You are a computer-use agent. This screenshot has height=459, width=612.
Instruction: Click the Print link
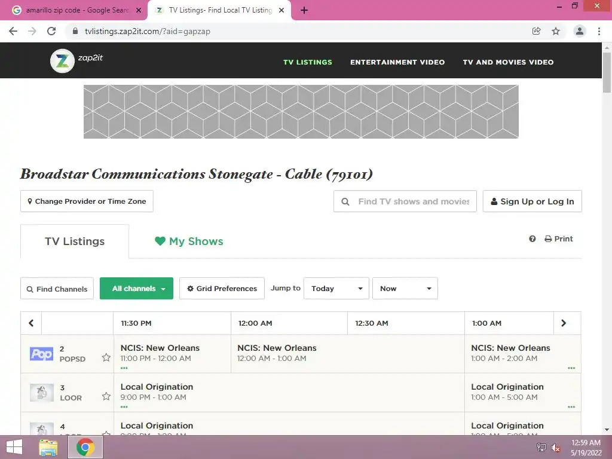pyautogui.click(x=559, y=239)
